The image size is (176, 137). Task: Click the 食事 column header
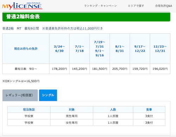pos(149,110)
